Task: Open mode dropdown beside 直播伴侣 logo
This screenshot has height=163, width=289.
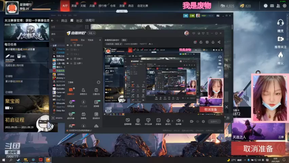Action: tap(92, 33)
